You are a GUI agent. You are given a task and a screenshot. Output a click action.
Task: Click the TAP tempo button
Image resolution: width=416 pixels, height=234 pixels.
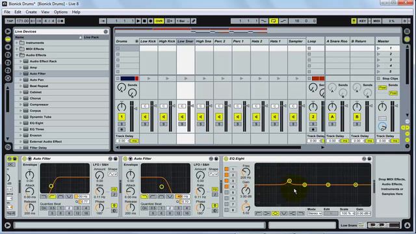(10, 21)
